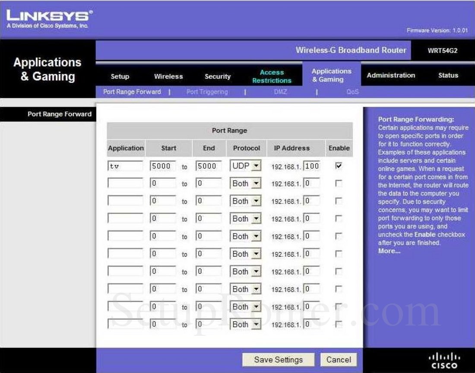This screenshot has height=373, width=475.
Task: Uncheck Enable for the tv application
Action: point(339,166)
